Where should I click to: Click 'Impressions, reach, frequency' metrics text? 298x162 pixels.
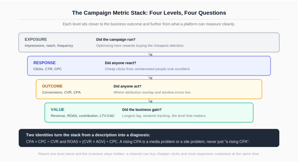pos(49,46)
